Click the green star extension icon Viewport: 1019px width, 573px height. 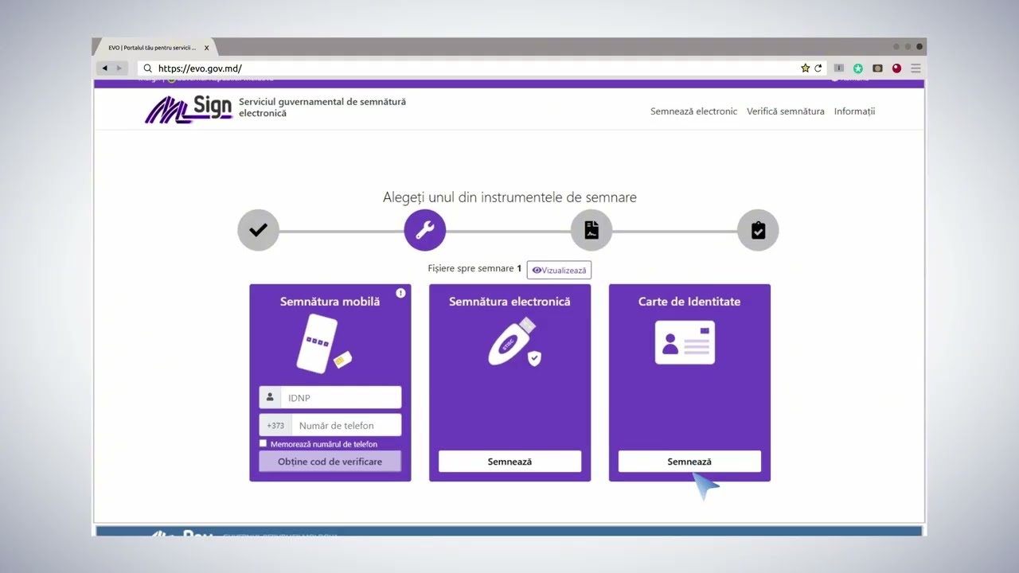(858, 68)
